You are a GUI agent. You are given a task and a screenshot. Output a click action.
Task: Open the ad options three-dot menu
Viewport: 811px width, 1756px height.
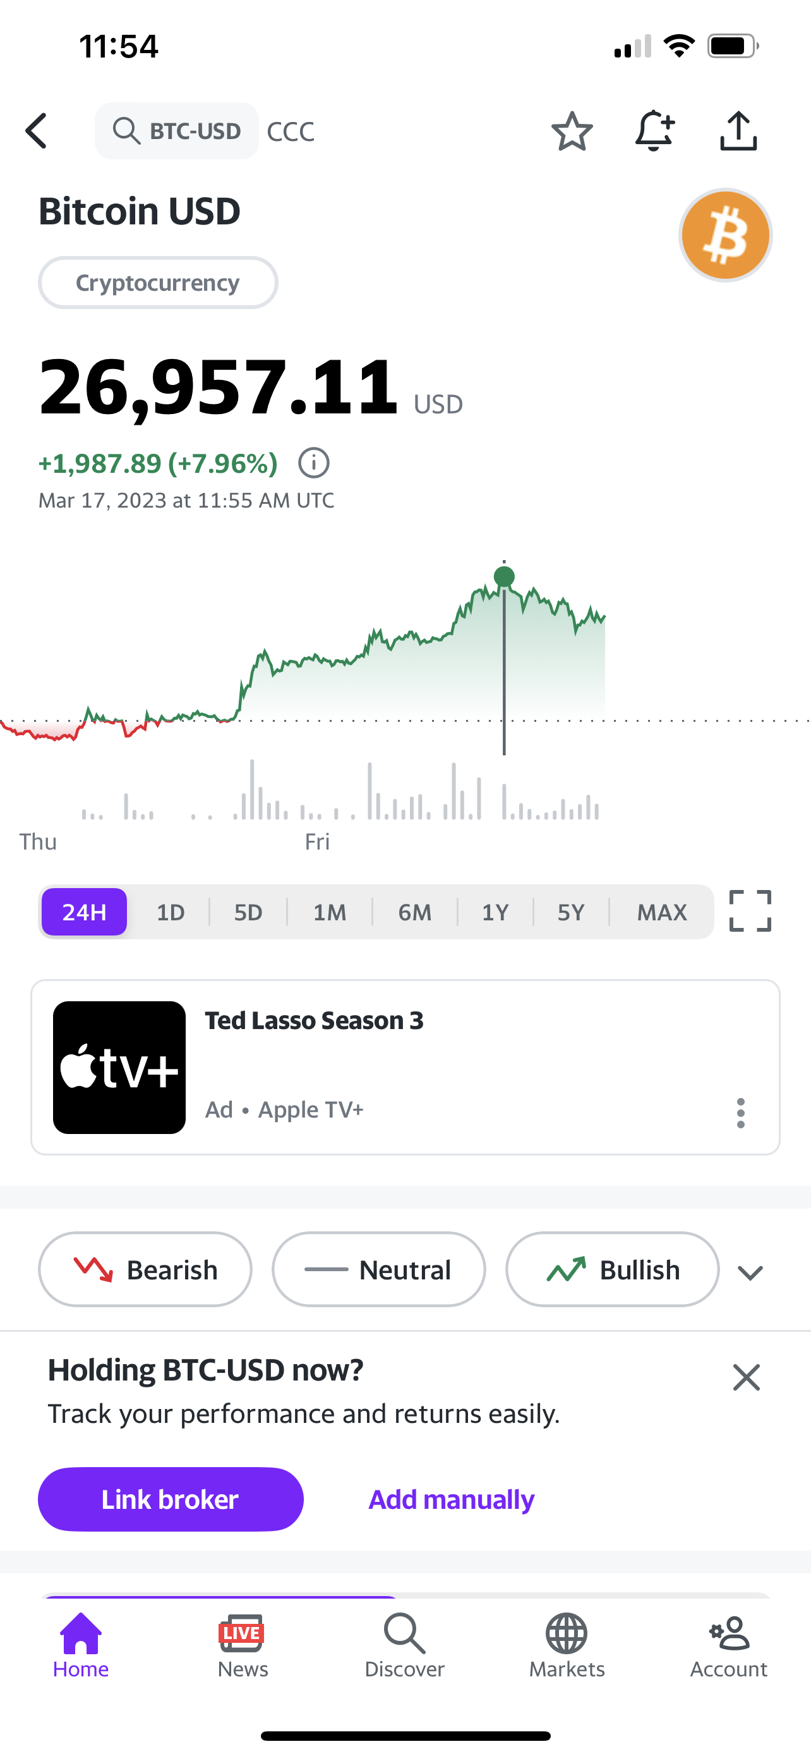[x=741, y=1113]
